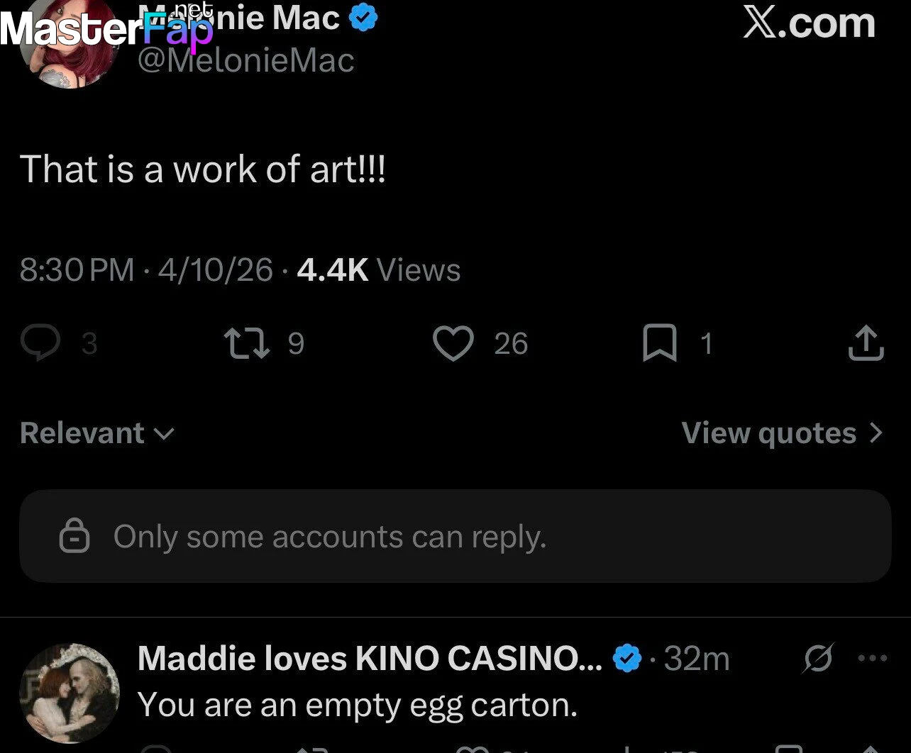This screenshot has width=911, height=753.
Task: Open the three-dot menu on Maddie's reply
Action: [872, 659]
